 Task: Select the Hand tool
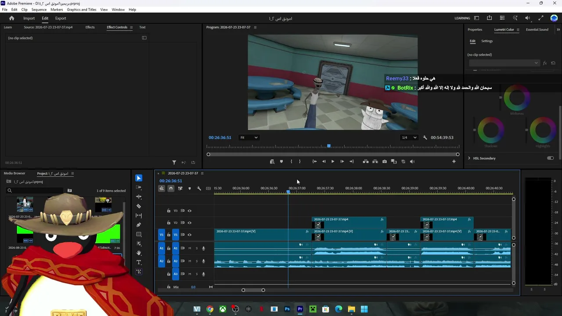[139, 253]
